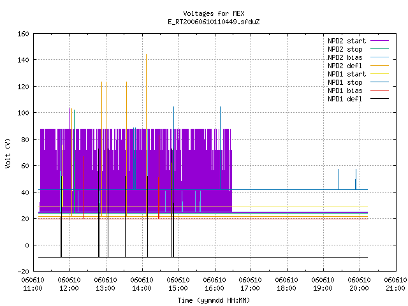Click the 160 y-axis tick label

pos(23,34)
